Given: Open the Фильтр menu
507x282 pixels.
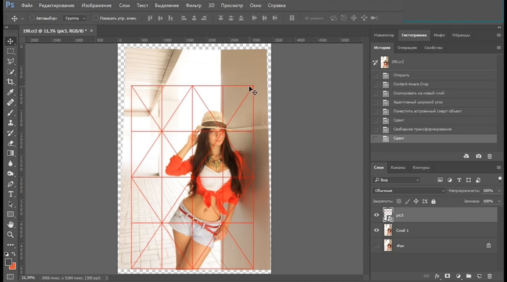Looking at the screenshot, I should [x=194, y=6].
